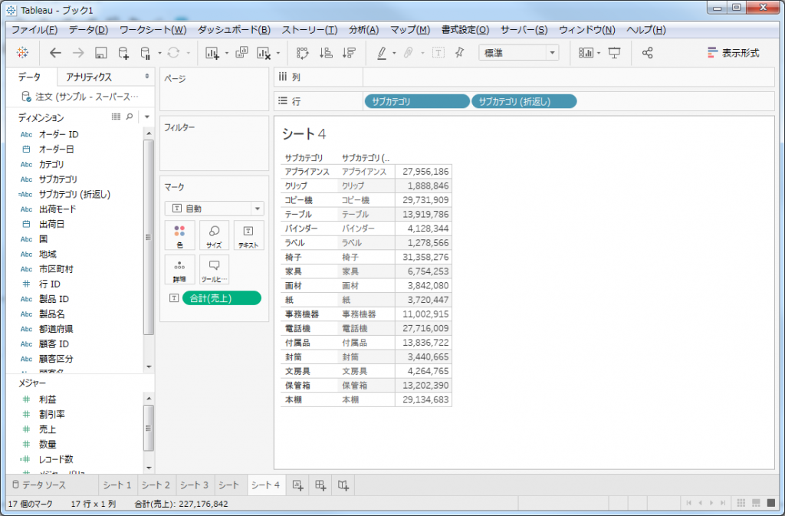The width and height of the screenshot is (785, 516).
Task: Open the Size (サイズ) mark card
Action: pos(214,236)
